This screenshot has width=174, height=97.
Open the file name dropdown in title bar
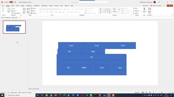click(x=32, y=2)
